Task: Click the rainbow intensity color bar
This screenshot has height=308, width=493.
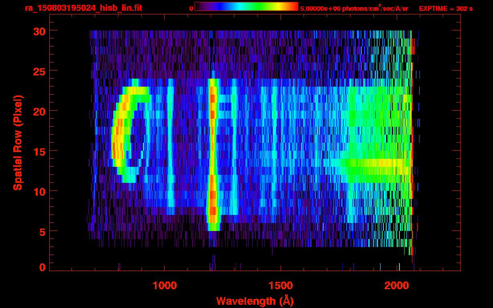Action: [246, 6]
